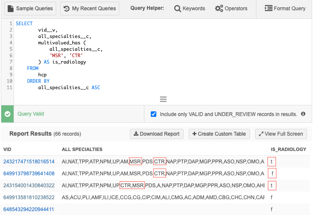Create a custom table from results
This screenshot has height=215, width=313.
pyautogui.click(x=219, y=134)
